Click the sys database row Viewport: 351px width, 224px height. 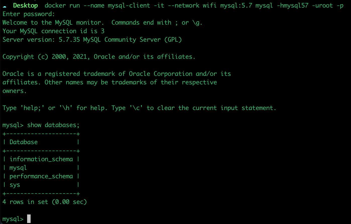[x=15, y=185]
